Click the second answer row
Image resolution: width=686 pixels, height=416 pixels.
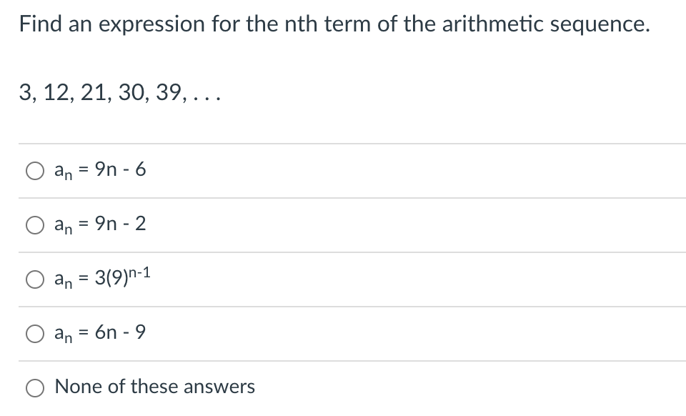click(343, 224)
